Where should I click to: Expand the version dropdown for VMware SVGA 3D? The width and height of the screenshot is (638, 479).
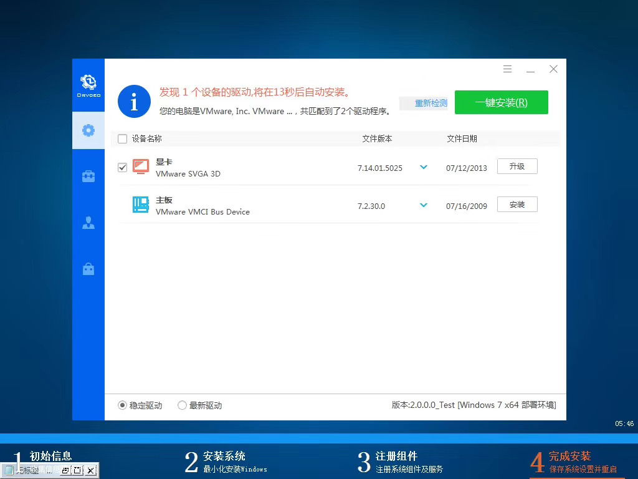click(424, 167)
